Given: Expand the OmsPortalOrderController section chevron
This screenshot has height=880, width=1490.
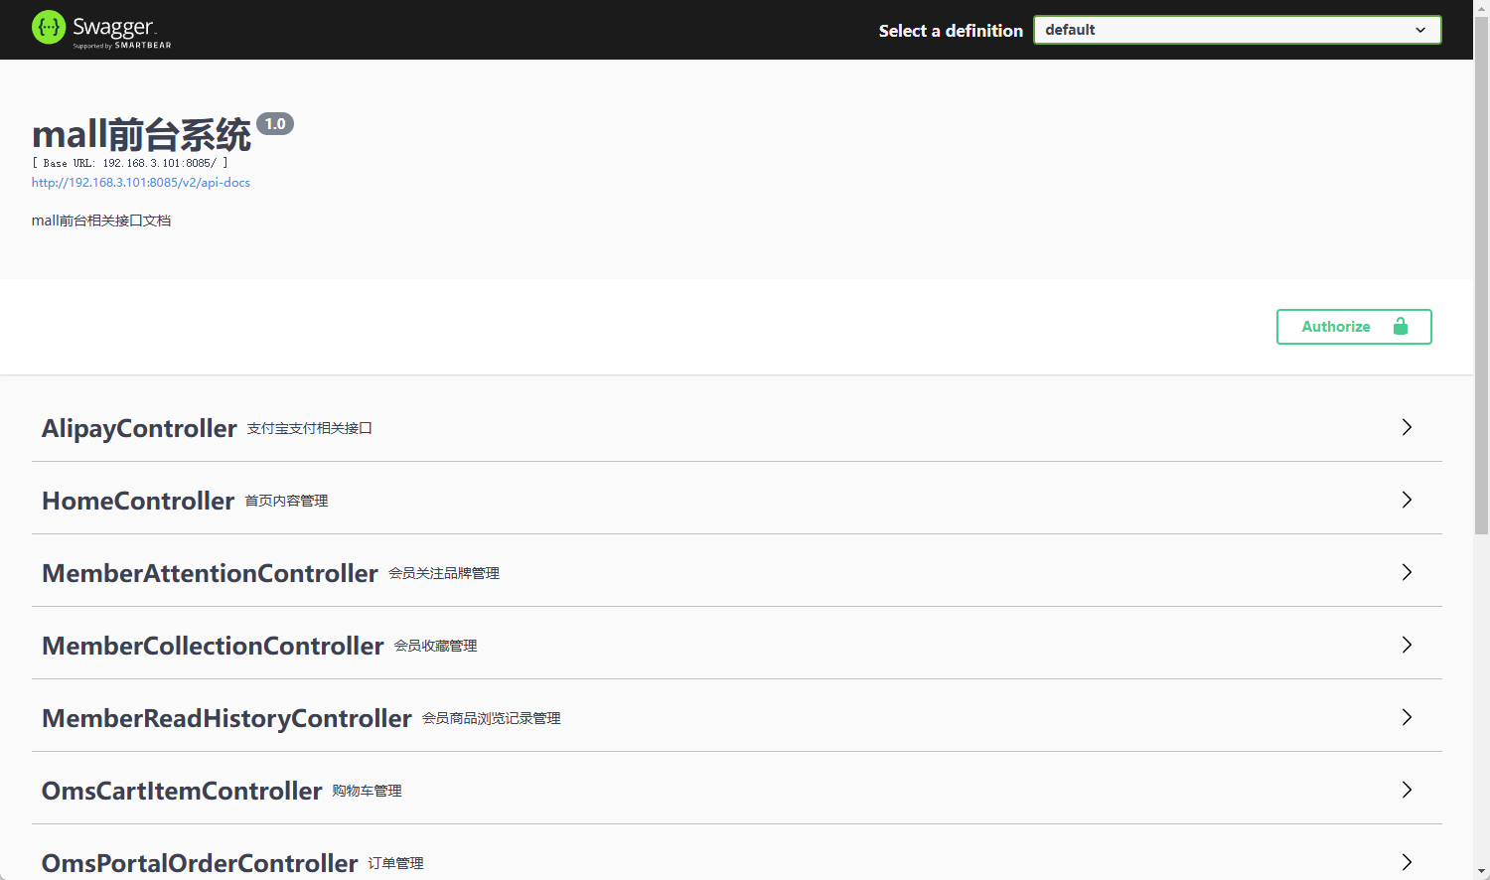Looking at the screenshot, I should 1407,862.
